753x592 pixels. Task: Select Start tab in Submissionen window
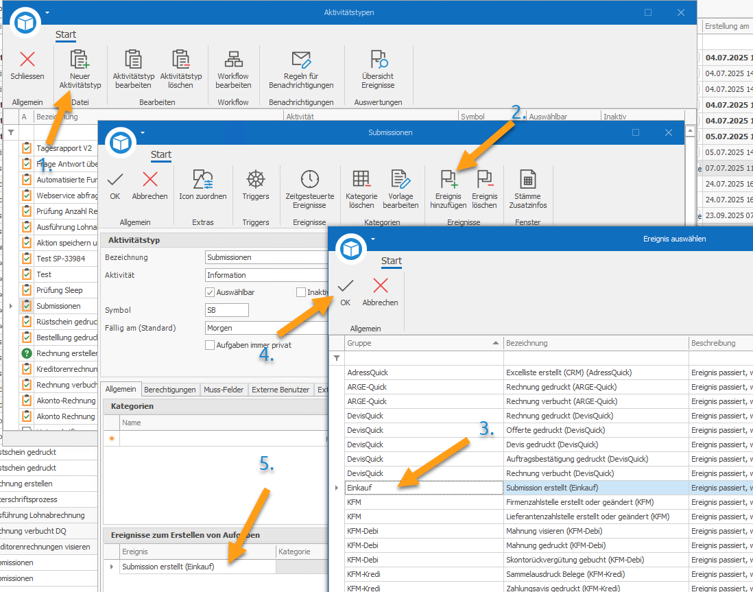pyautogui.click(x=161, y=155)
